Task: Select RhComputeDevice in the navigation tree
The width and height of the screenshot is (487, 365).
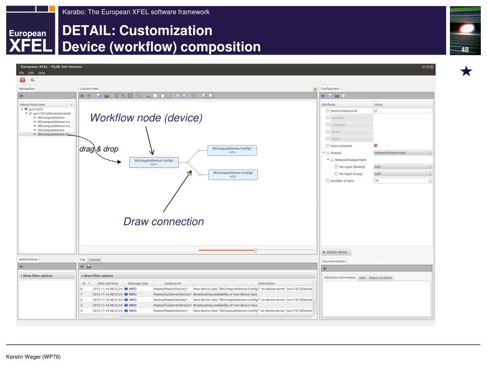Action: point(51,118)
